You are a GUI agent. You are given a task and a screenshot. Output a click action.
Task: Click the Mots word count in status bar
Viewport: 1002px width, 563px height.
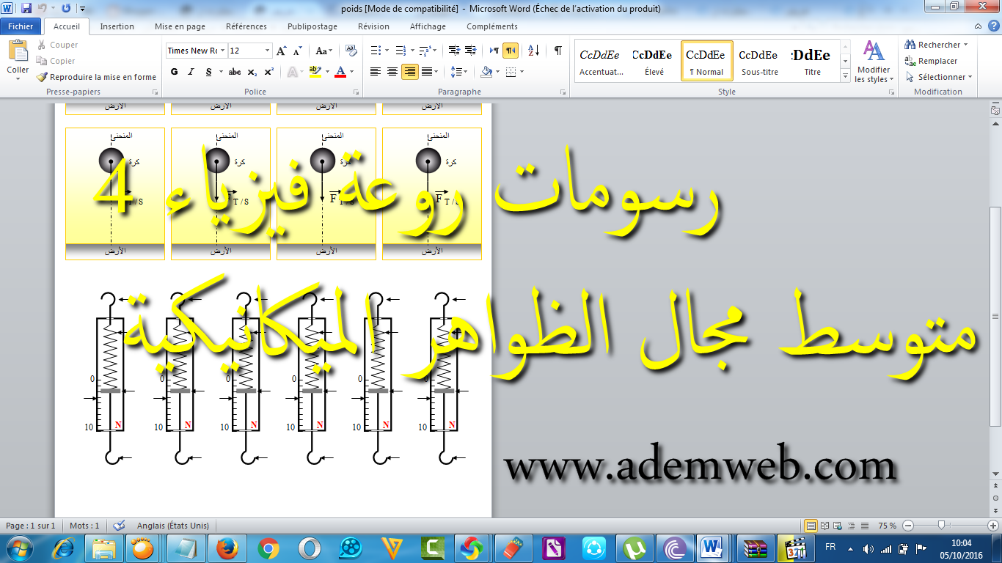pyautogui.click(x=84, y=526)
